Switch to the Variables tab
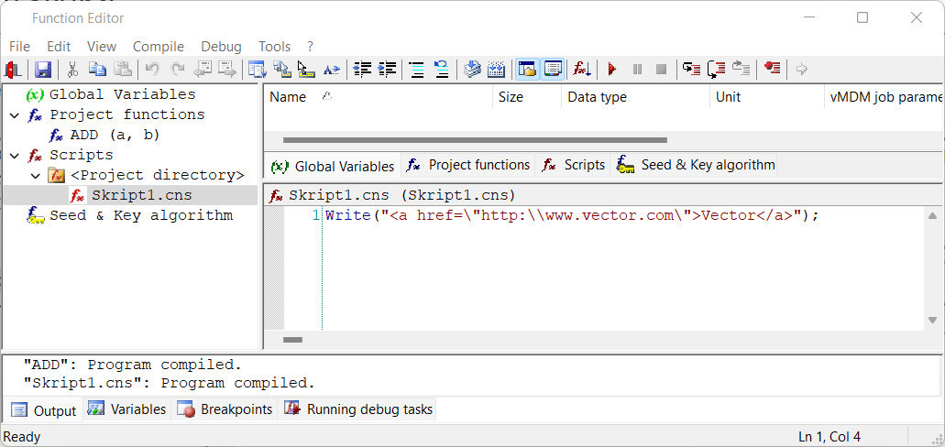Screen dimensions: 945x447 pos(127,409)
